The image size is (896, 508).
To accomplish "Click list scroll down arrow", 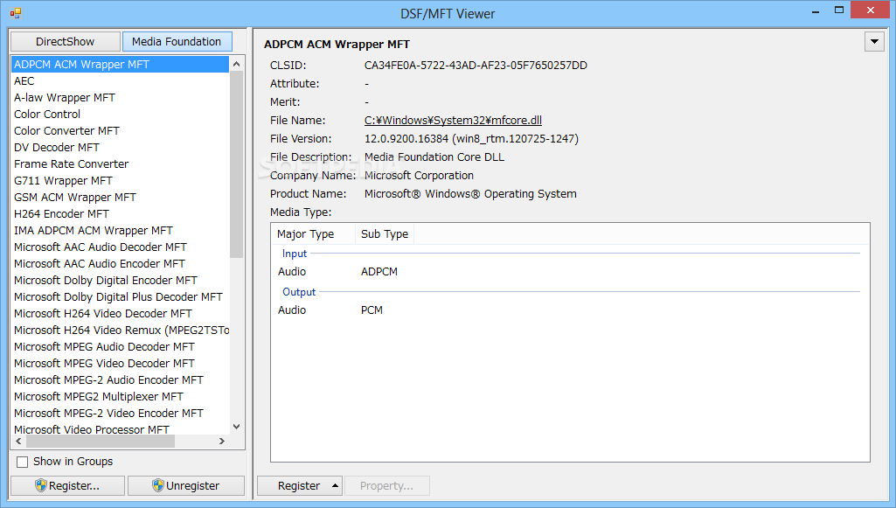I will 237,427.
